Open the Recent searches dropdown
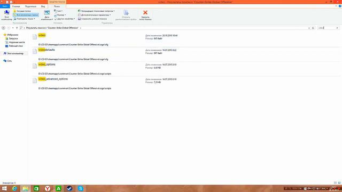 point(96,11)
